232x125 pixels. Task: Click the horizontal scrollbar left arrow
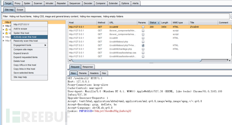click(x=70, y=60)
